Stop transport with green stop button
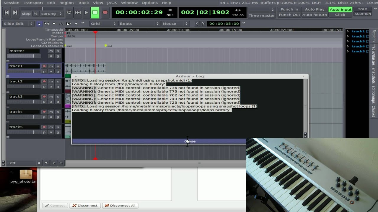The width and height of the screenshot is (378, 212). (x=95, y=12)
